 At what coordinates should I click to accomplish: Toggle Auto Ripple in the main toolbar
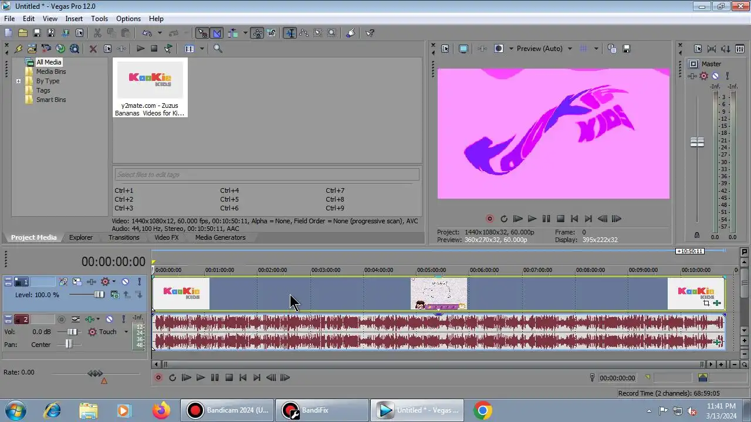pos(233,33)
